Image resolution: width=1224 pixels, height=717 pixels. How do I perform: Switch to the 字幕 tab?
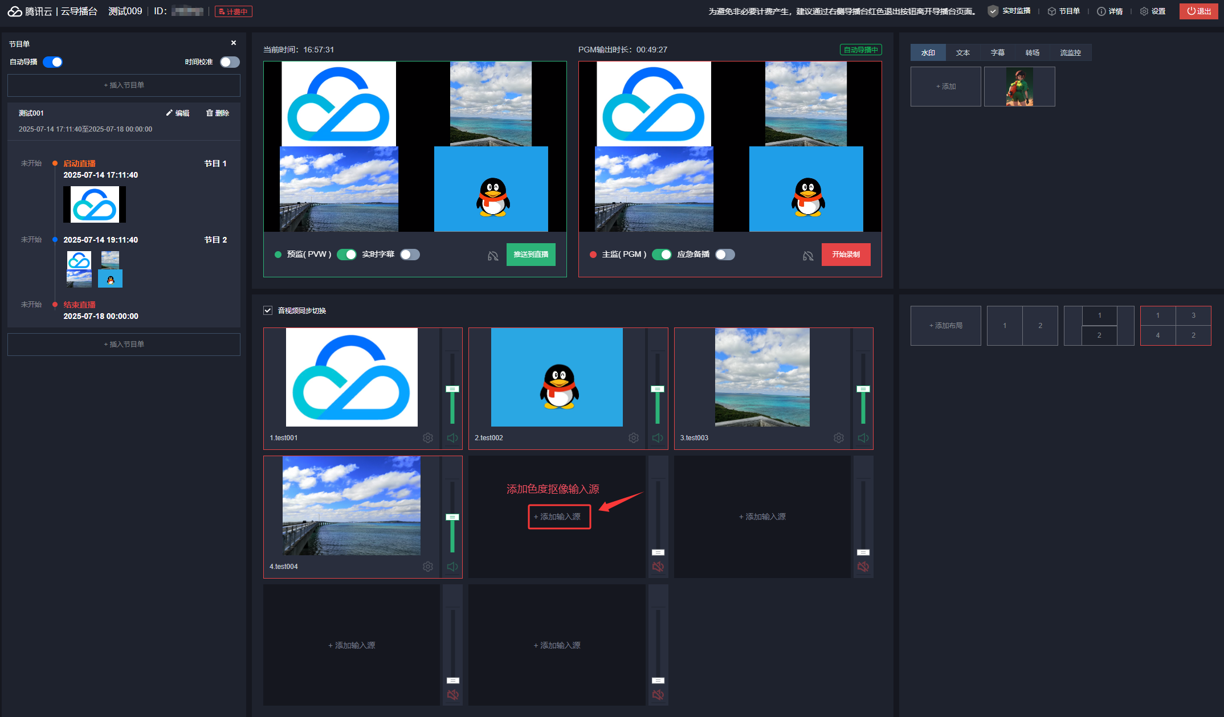click(998, 52)
